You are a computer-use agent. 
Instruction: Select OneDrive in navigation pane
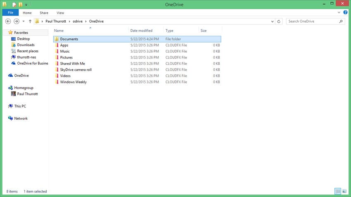coord(21,76)
